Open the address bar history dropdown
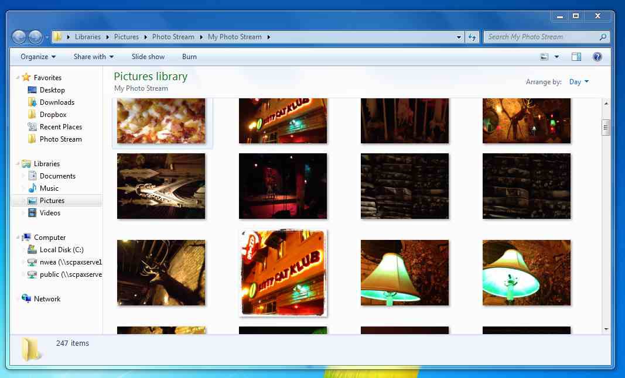Viewport: 625px width, 378px height. (459, 37)
